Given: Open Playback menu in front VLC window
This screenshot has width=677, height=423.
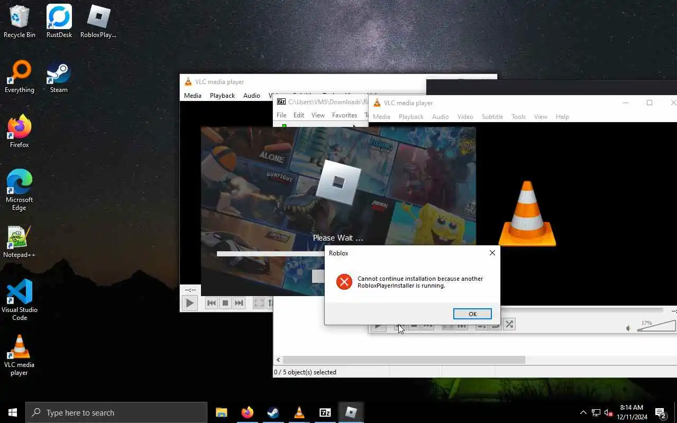Looking at the screenshot, I should pyautogui.click(x=411, y=117).
